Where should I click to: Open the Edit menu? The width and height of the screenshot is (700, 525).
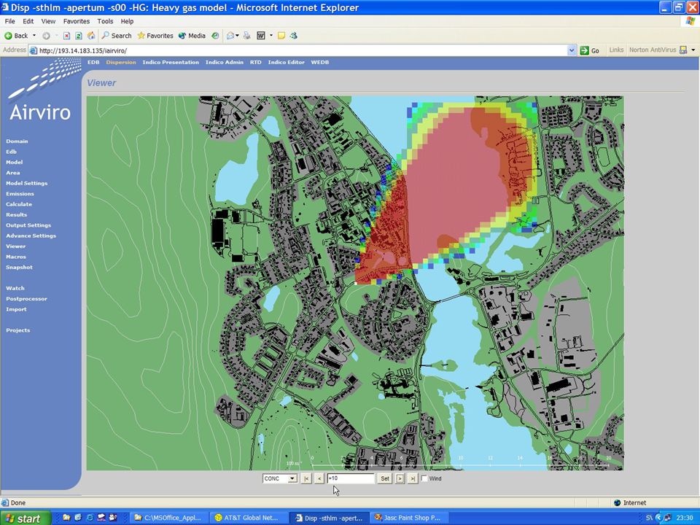point(28,21)
